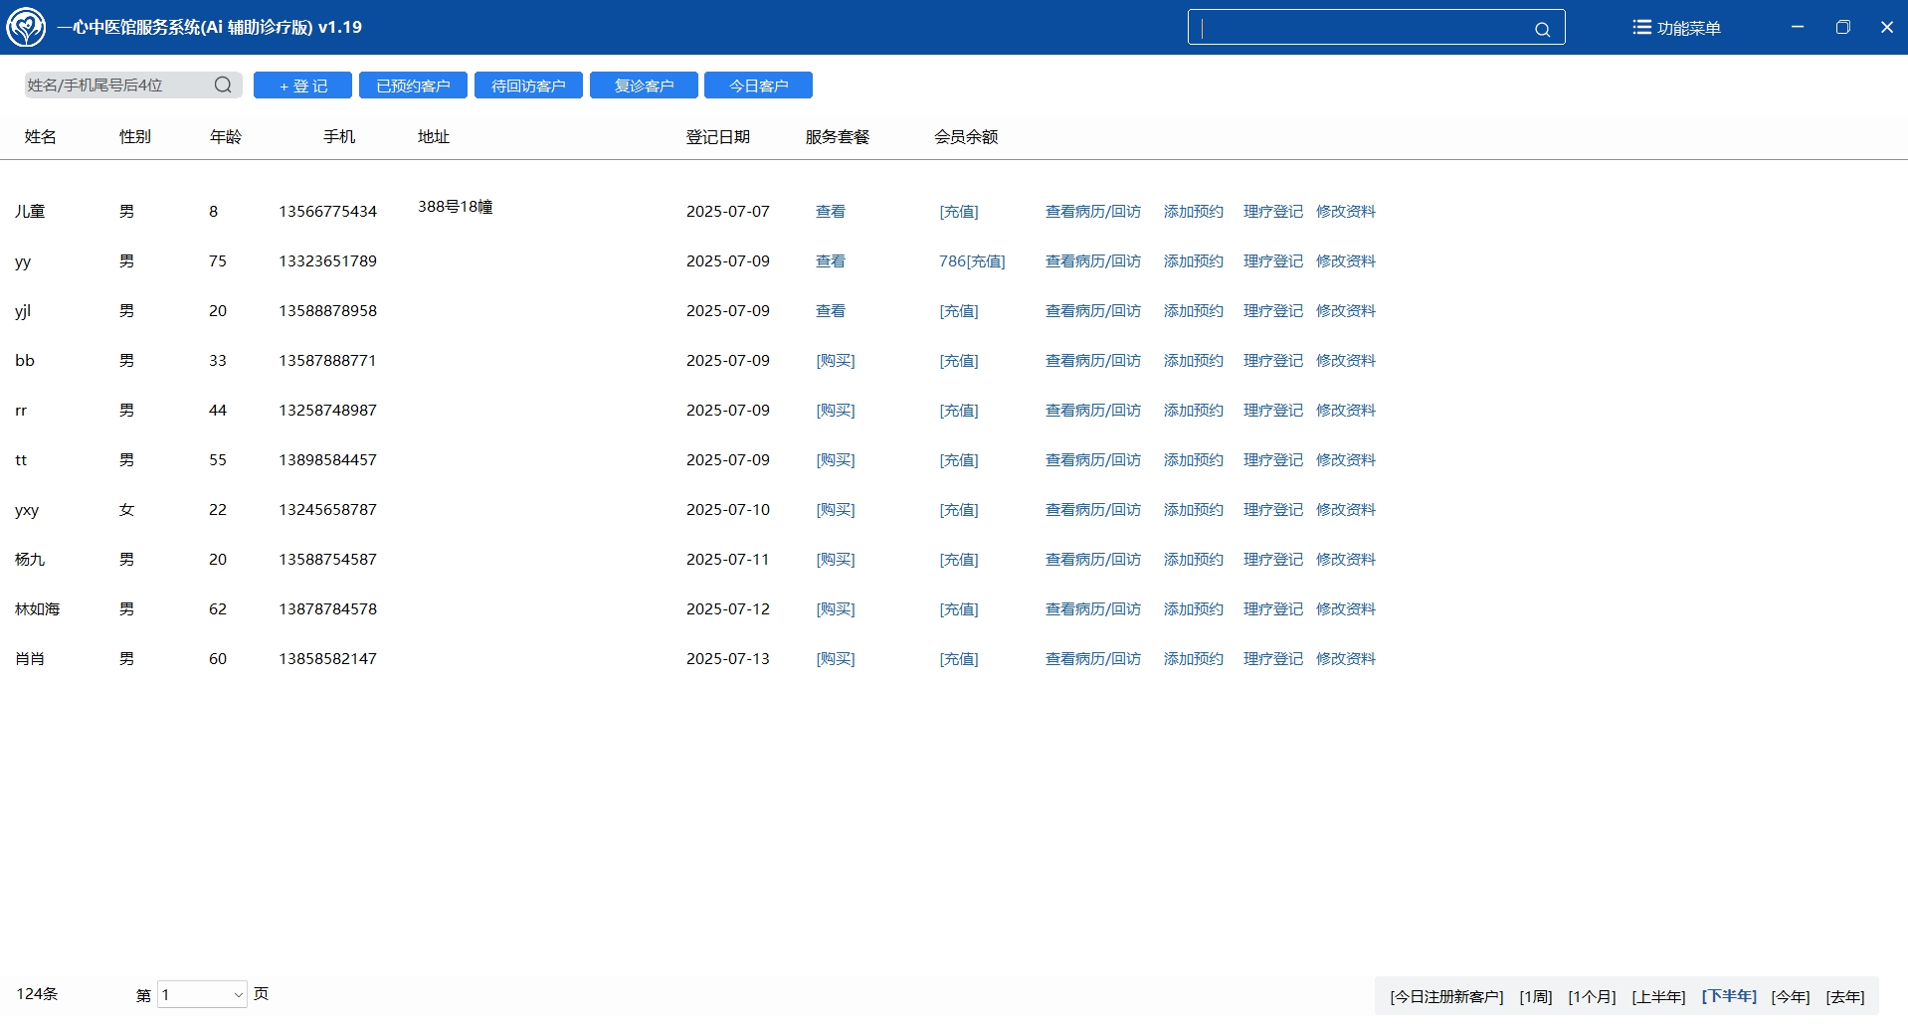Open the 复诊客户 filter
The height and width of the screenshot is (1025, 1908).
pyautogui.click(x=644, y=85)
